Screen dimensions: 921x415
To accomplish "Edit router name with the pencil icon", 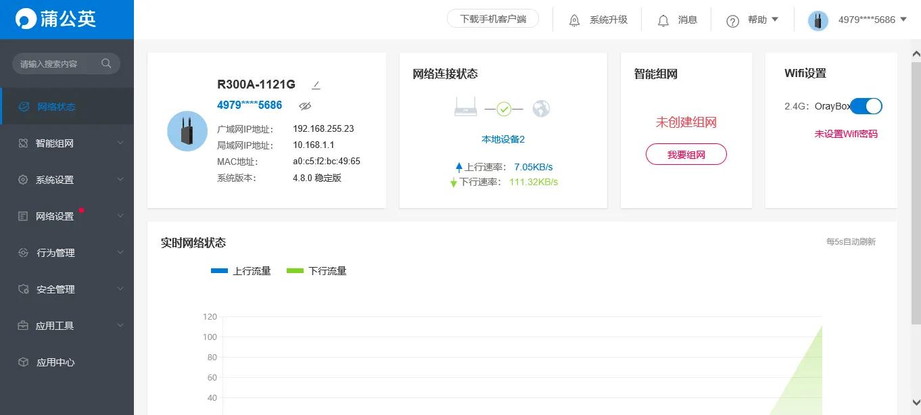I will coord(315,84).
